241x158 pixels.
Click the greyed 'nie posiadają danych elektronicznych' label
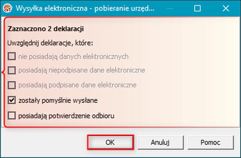tap(73, 57)
